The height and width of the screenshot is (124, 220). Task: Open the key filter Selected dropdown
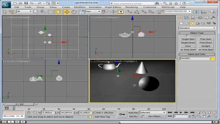tap(153, 113)
